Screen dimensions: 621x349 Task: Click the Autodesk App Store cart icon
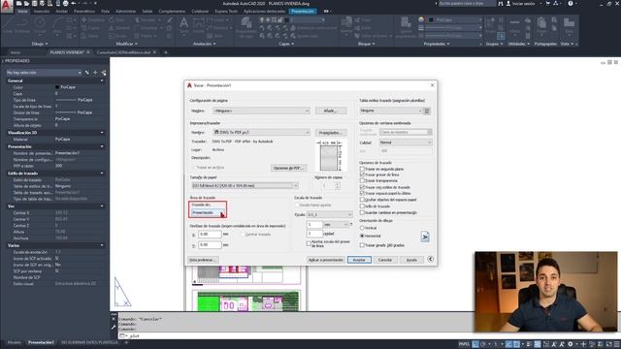click(x=548, y=4)
